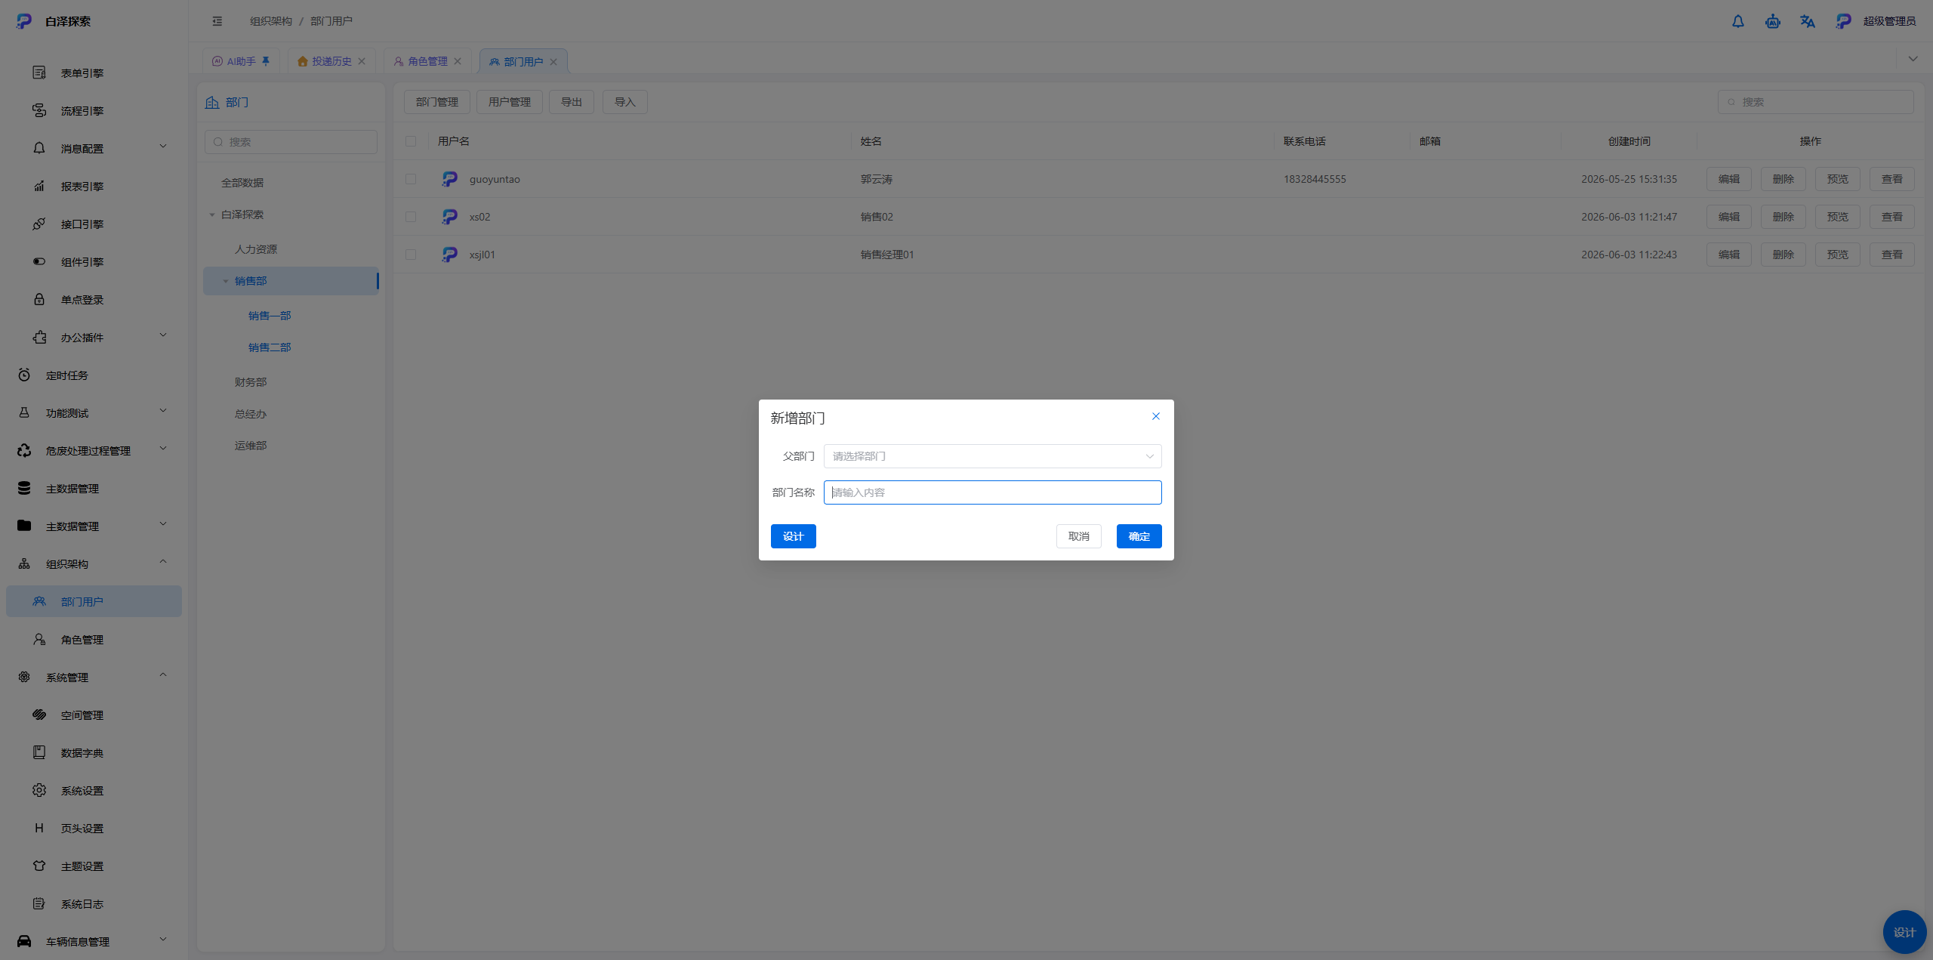Click the 数据字典 book icon
Viewport: 1933px width, 960px height.
tap(39, 752)
